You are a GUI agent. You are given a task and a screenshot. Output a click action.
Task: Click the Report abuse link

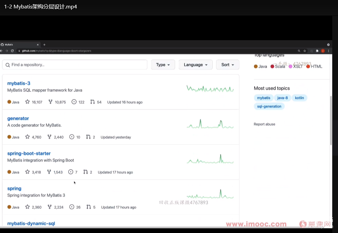tap(265, 124)
